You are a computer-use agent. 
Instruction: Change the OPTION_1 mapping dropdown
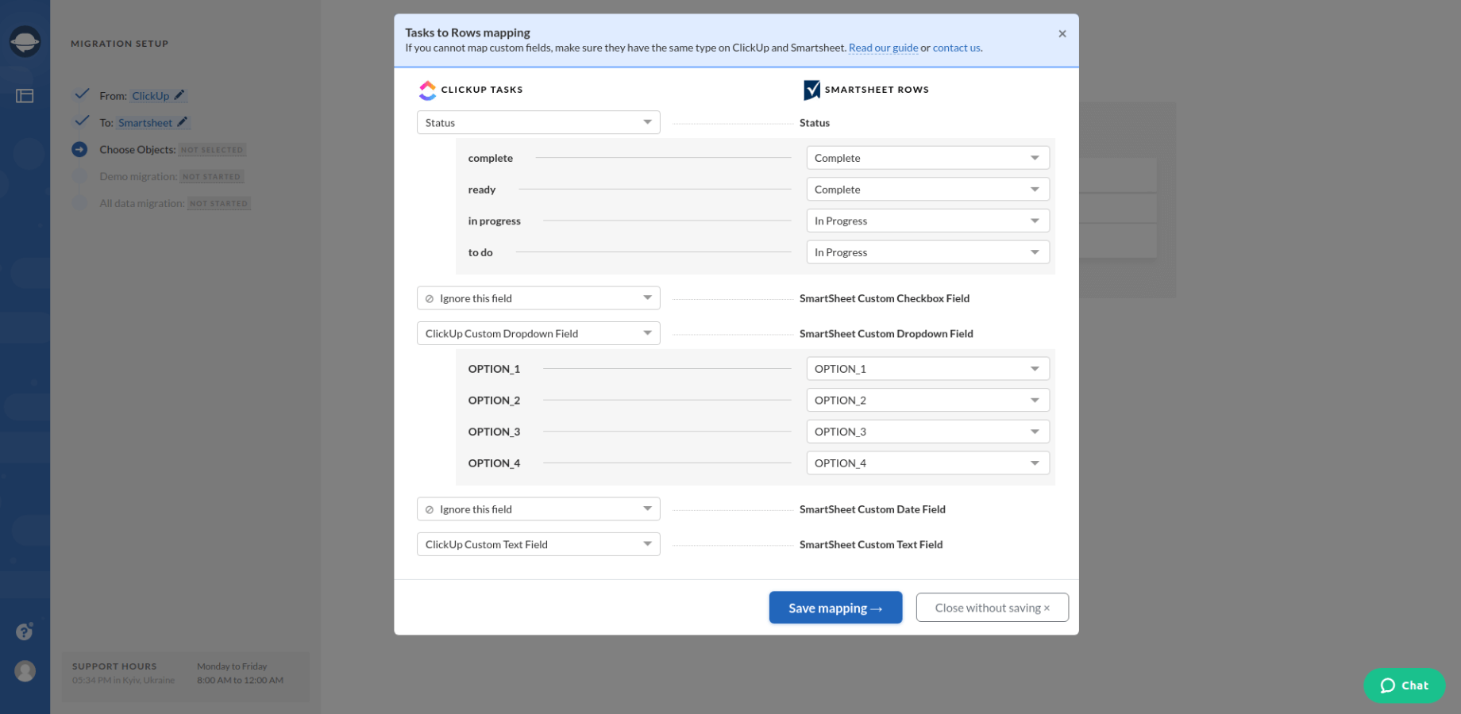pyautogui.click(x=927, y=369)
